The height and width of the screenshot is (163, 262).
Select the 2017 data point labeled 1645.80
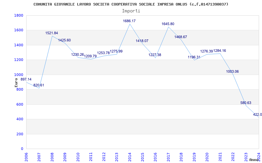point(168,24)
